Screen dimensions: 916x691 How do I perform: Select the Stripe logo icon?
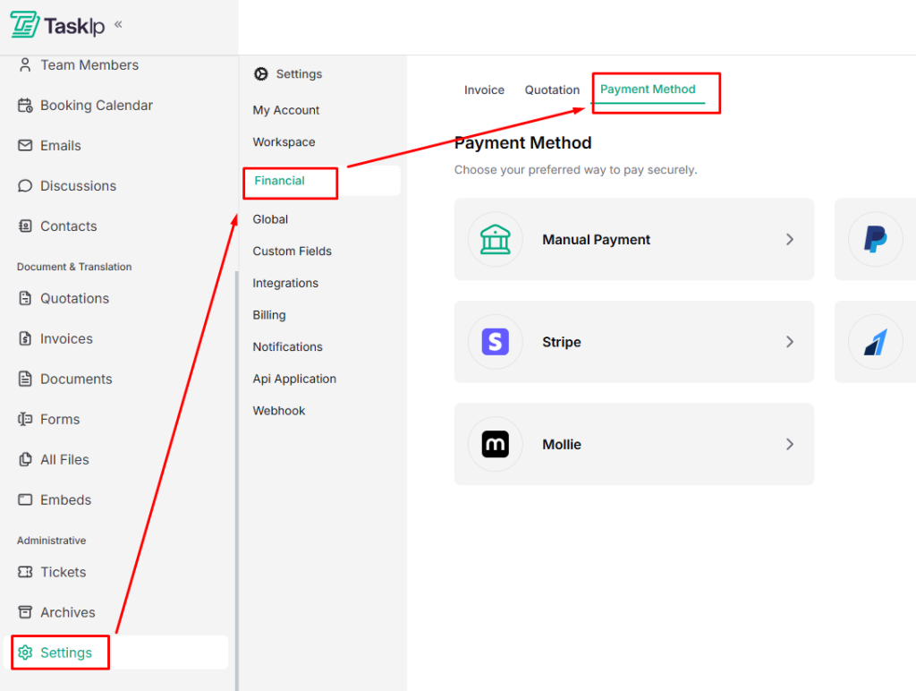tap(495, 342)
